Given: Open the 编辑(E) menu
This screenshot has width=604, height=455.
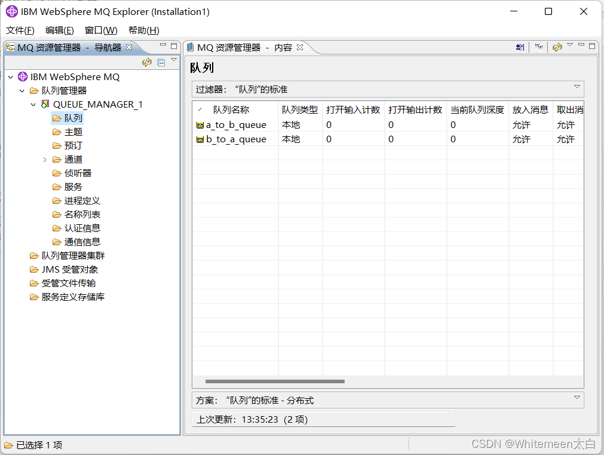Looking at the screenshot, I should pyautogui.click(x=59, y=30).
